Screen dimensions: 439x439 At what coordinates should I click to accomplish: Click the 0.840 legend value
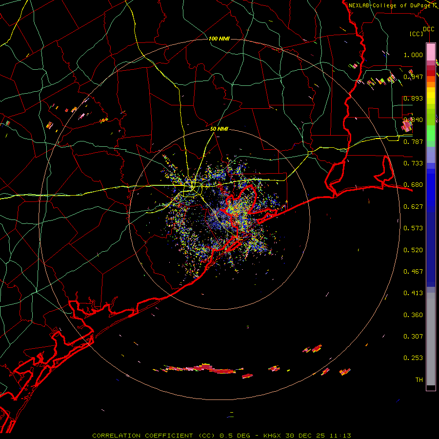pos(413,120)
